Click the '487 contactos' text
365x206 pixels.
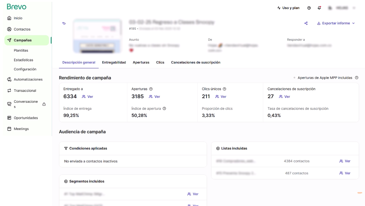coord(297,173)
